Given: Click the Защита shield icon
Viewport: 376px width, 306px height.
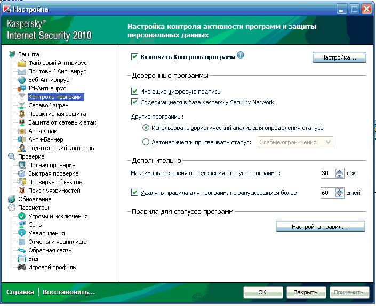Looking at the screenshot, I should [x=12, y=54].
